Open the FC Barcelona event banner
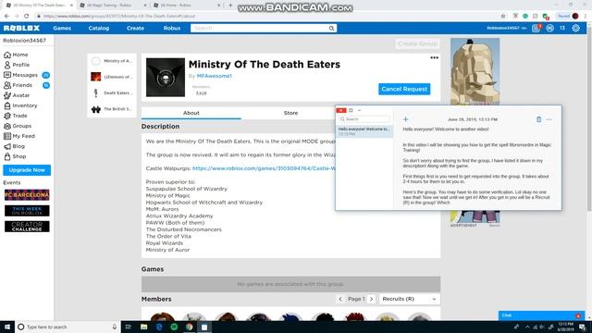This screenshot has height=333, width=592. pyautogui.click(x=27, y=195)
